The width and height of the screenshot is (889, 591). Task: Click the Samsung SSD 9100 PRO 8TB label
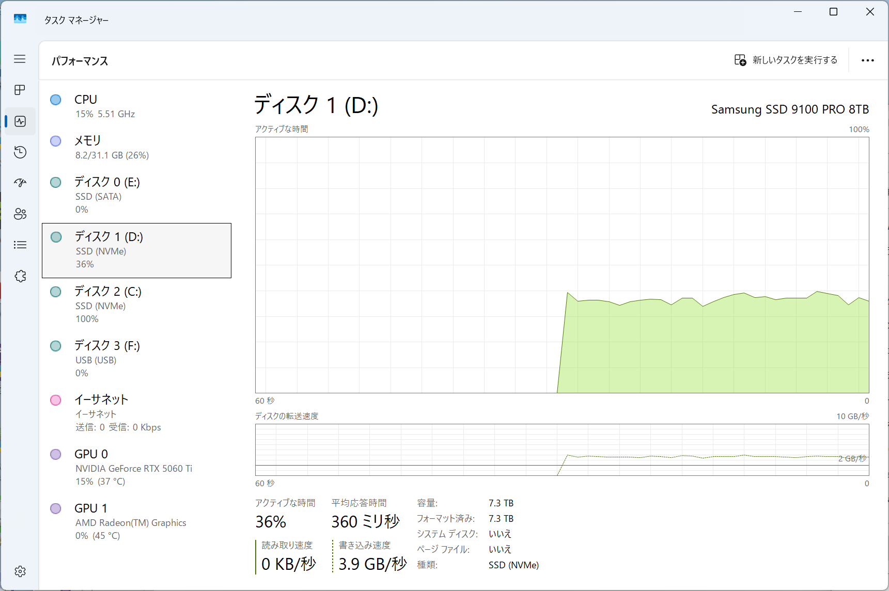click(x=790, y=109)
